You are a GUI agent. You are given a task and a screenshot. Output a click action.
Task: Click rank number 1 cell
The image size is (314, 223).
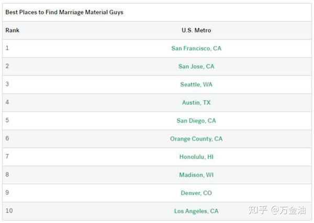[x=7, y=48]
